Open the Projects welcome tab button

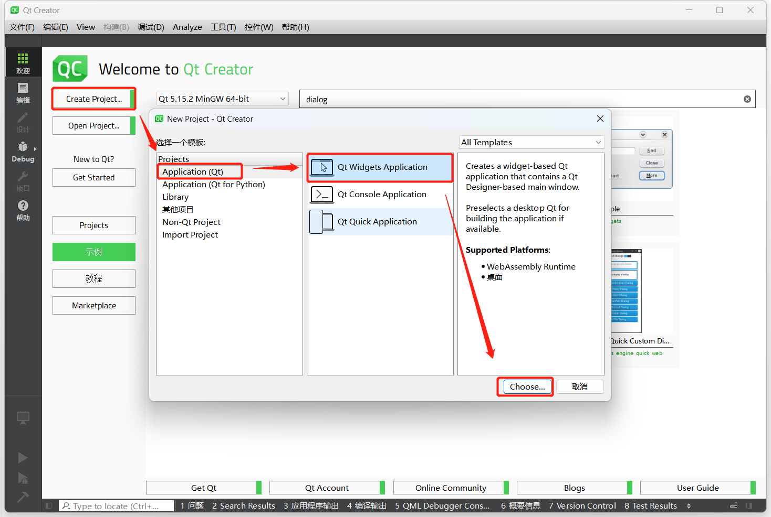[94, 225]
